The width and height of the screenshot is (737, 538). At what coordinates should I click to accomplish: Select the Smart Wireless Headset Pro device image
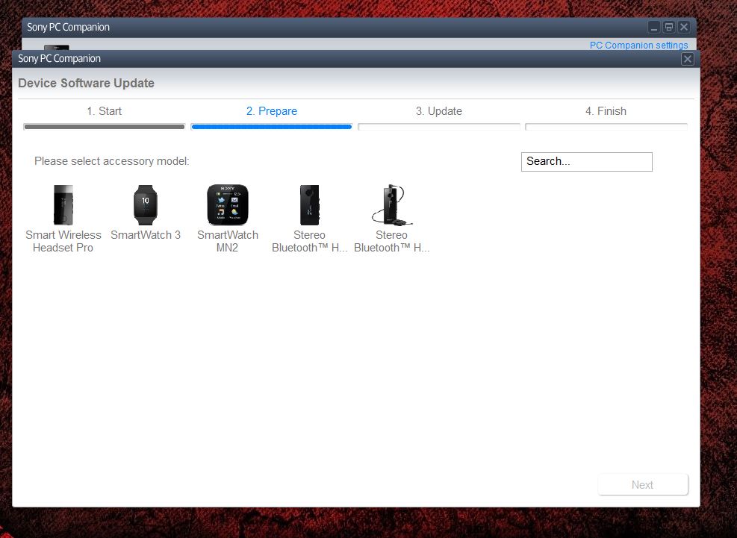click(63, 204)
